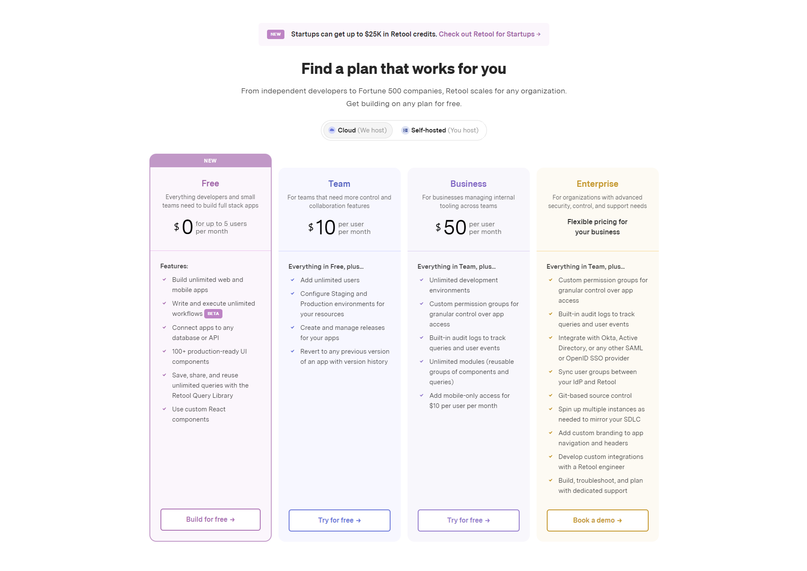Viewport: 807px width, 571px height.
Task: Select the Enterprise plan heading
Action: [x=597, y=183]
